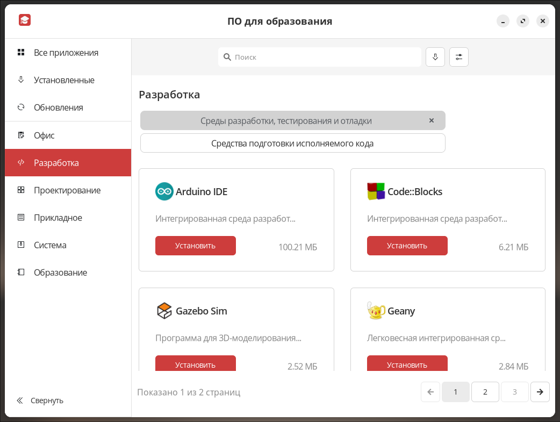560x422 pixels.
Task: Go to page 2 of results
Action: click(x=485, y=392)
